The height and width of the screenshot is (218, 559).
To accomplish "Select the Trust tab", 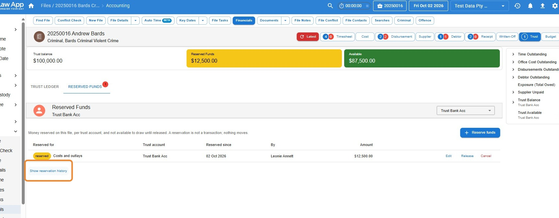I will point(530,37).
